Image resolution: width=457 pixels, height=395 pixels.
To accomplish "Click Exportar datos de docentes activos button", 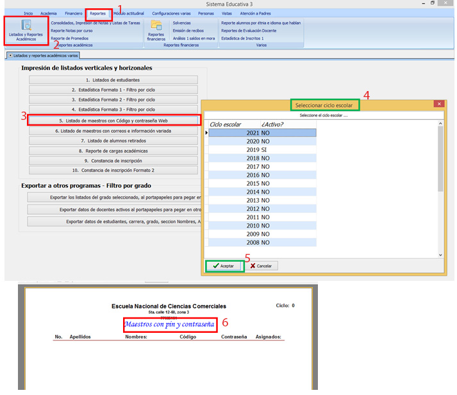I will pyautogui.click(x=115, y=209).
